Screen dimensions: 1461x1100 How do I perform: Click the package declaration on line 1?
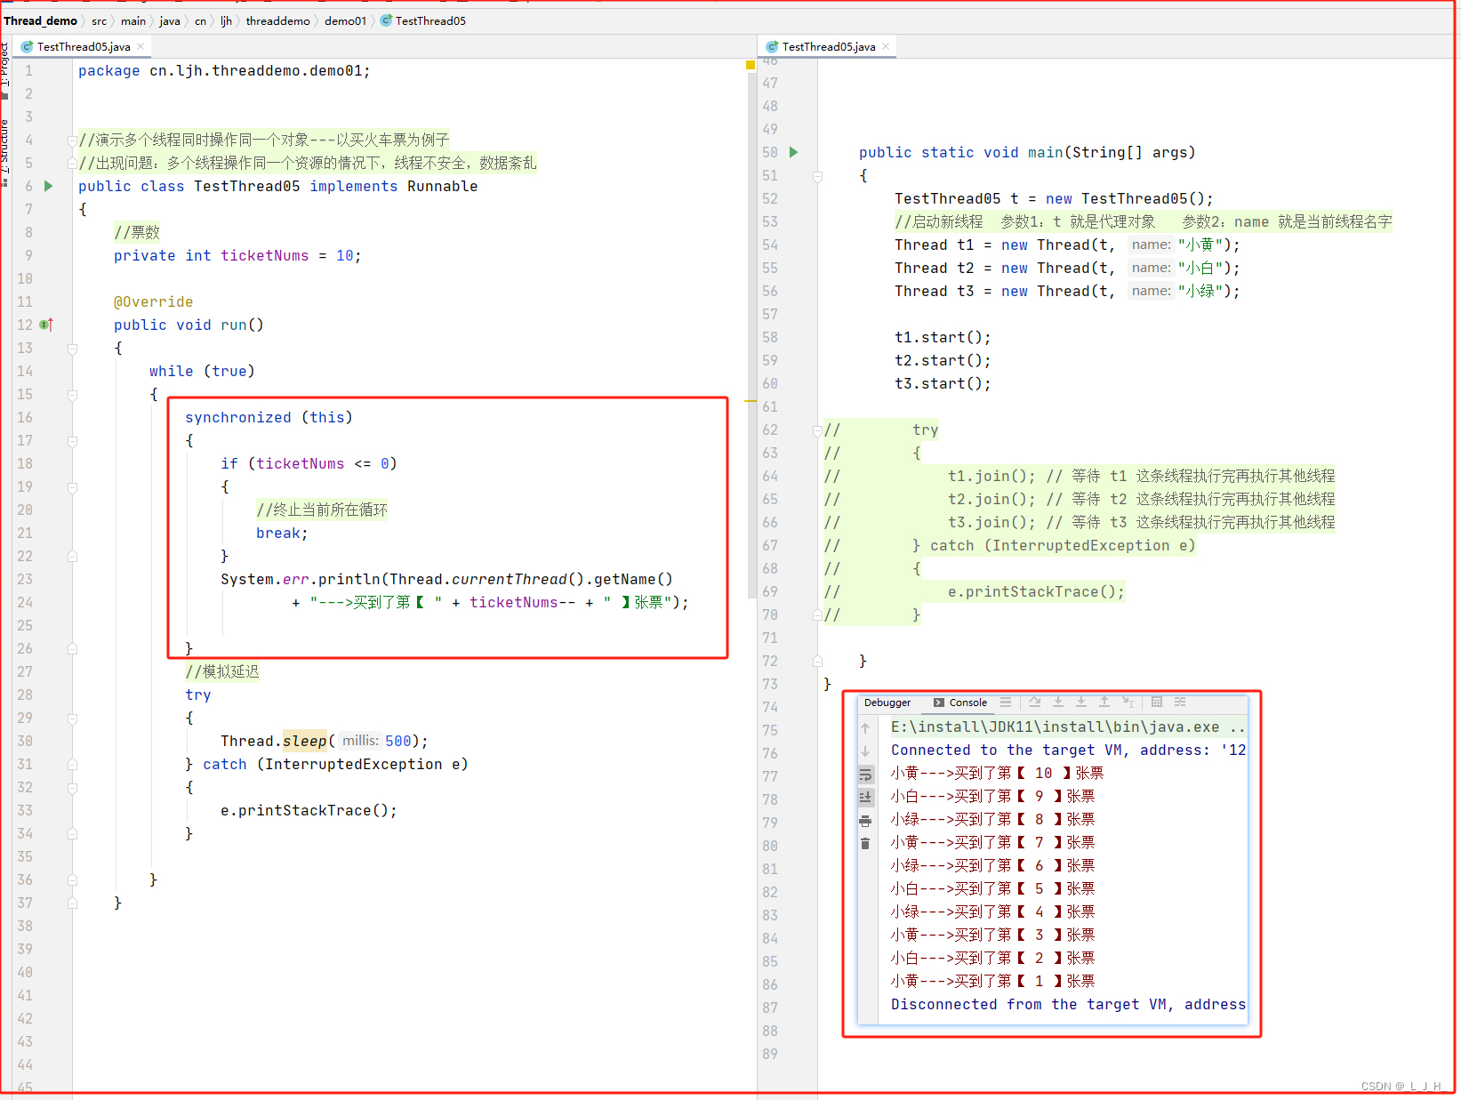224,71
